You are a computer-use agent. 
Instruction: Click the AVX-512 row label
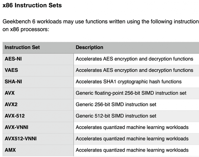point(15,116)
